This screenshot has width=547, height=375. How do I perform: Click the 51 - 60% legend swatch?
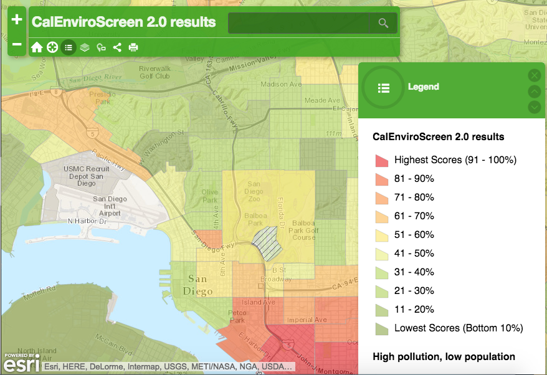(x=382, y=235)
